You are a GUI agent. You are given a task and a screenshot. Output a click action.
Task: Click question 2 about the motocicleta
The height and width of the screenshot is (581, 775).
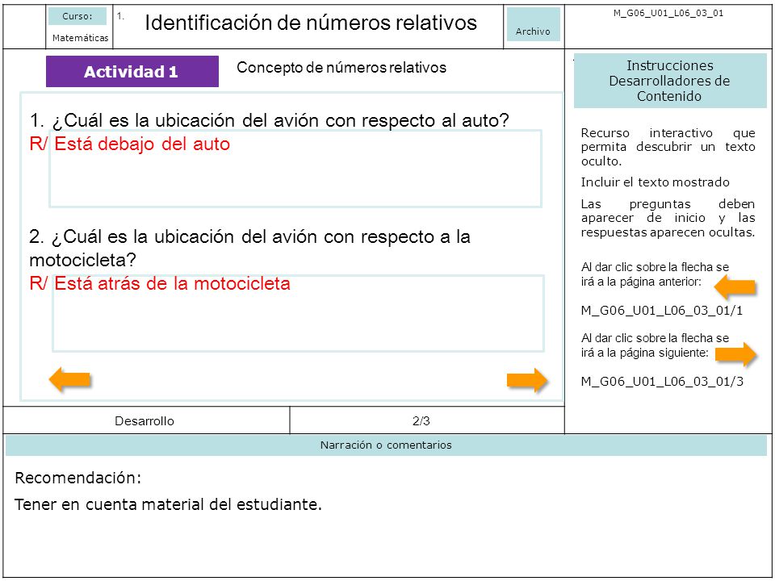249,248
